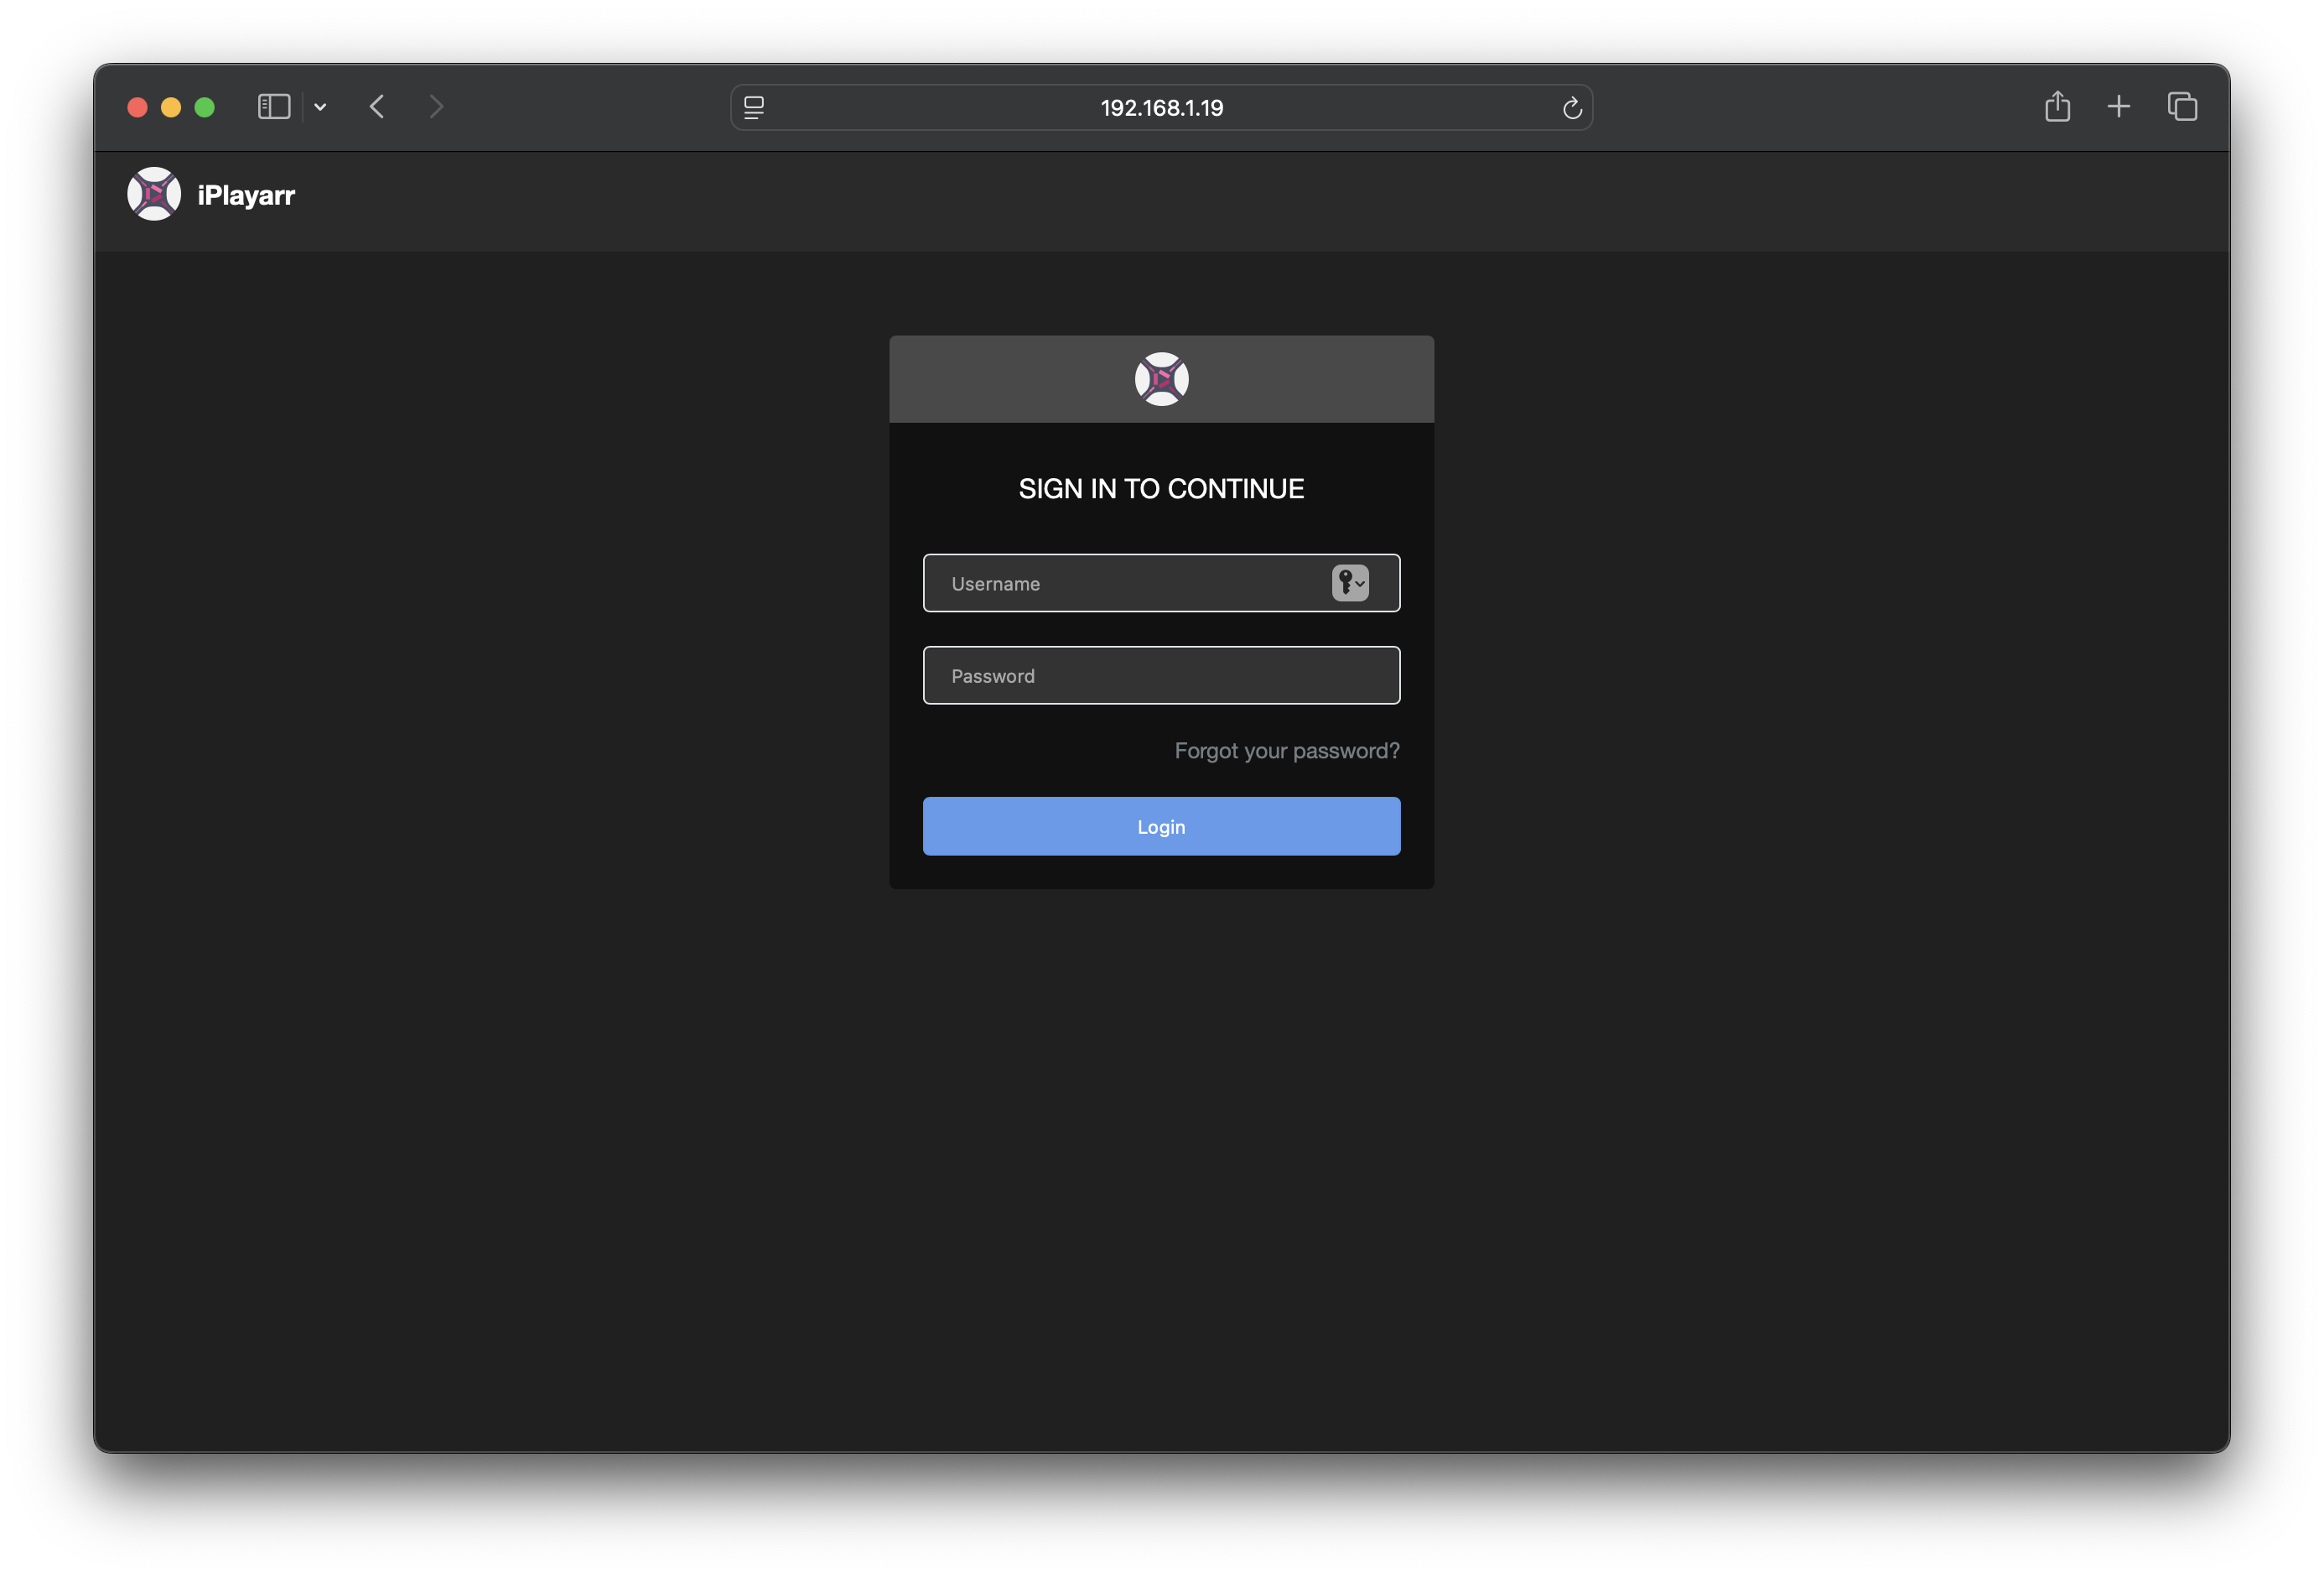
Task: Reload the current page
Action: pyautogui.click(x=1572, y=108)
